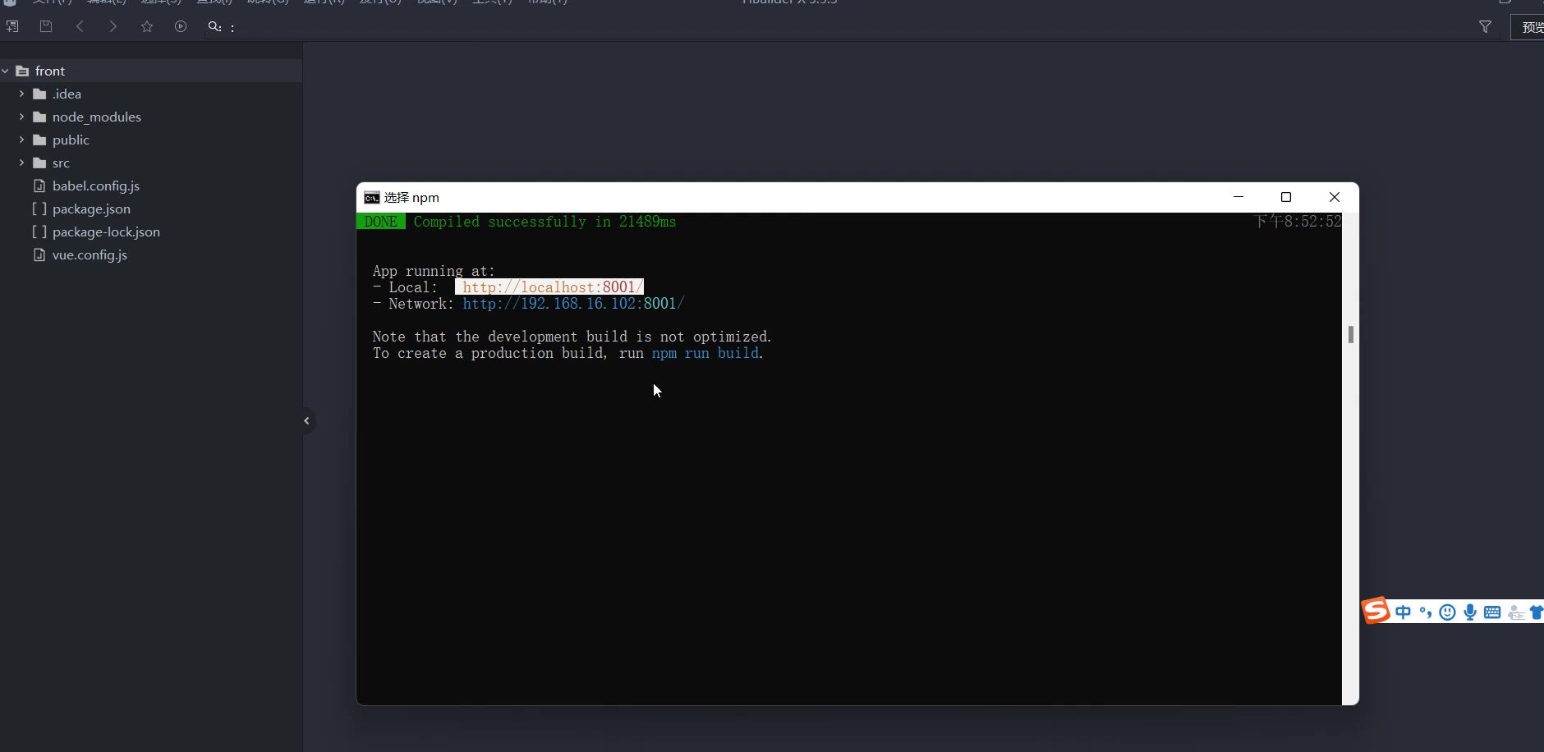1544x752 pixels.
Task: Expand the node_modules folder
Action: click(22, 117)
